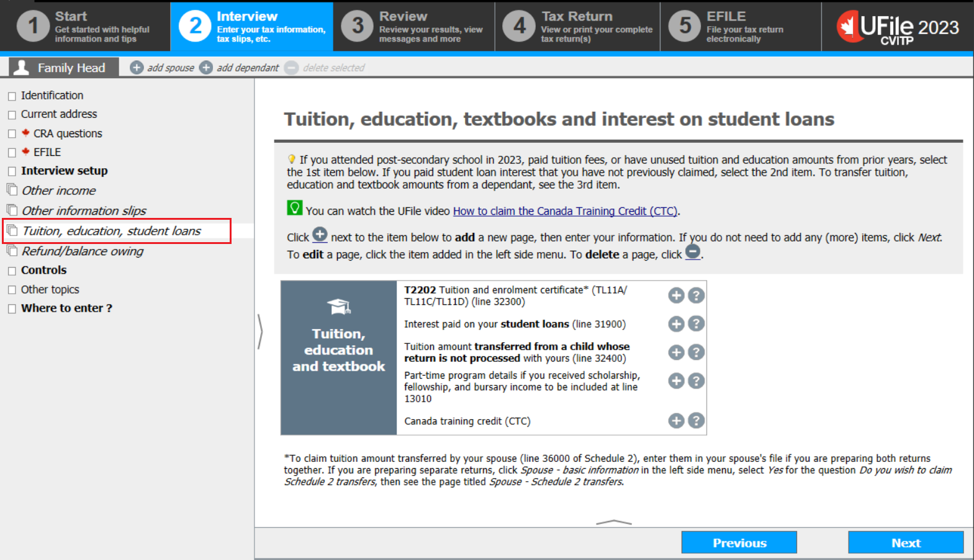
Task: Add Canada training credit (CTC)
Action: click(676, 421)
